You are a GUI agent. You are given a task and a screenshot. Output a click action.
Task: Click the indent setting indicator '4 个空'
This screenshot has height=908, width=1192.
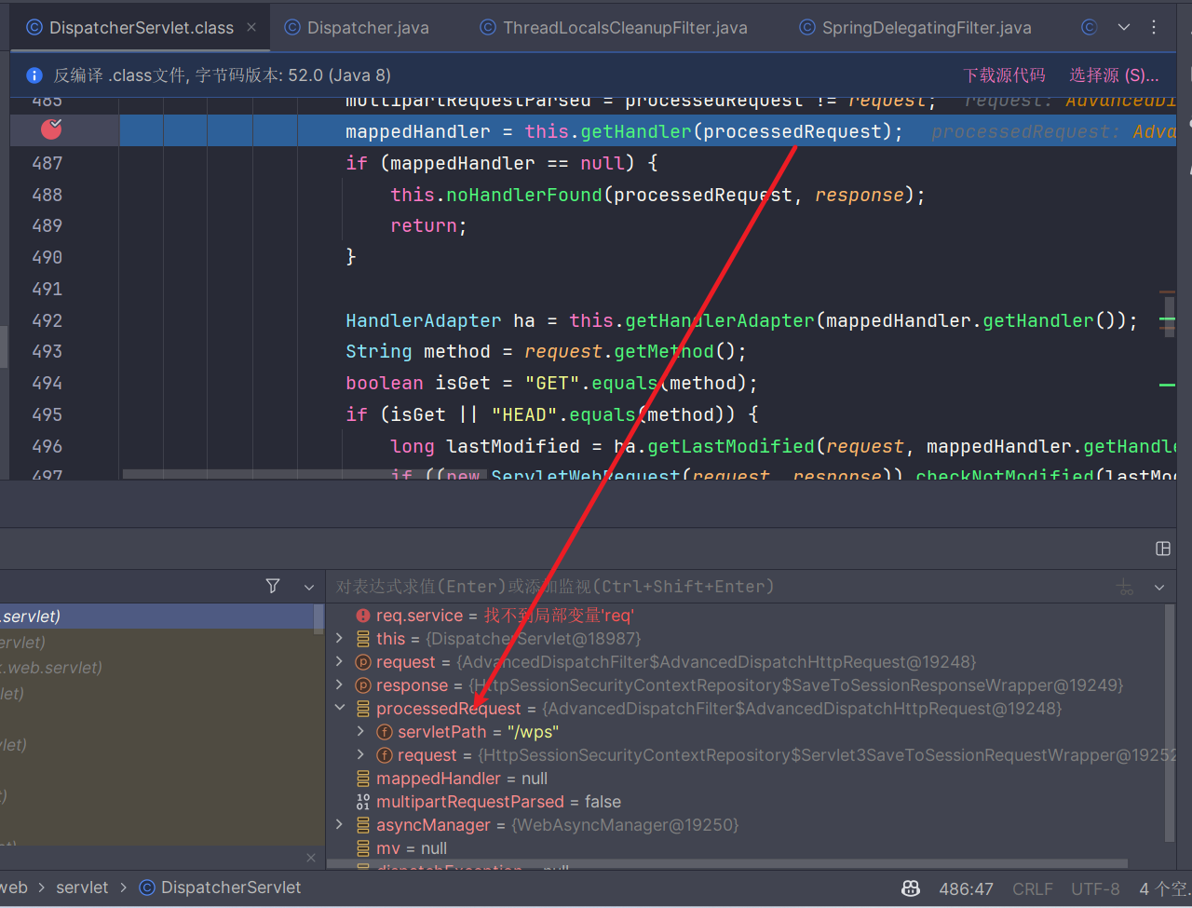tap(1164, 889)
